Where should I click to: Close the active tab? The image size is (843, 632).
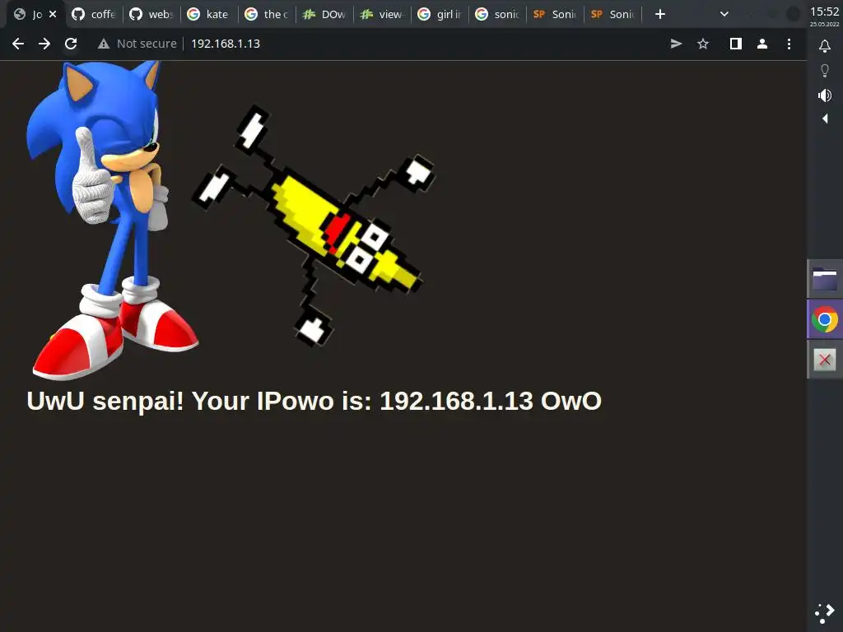(x=53, y=14)
